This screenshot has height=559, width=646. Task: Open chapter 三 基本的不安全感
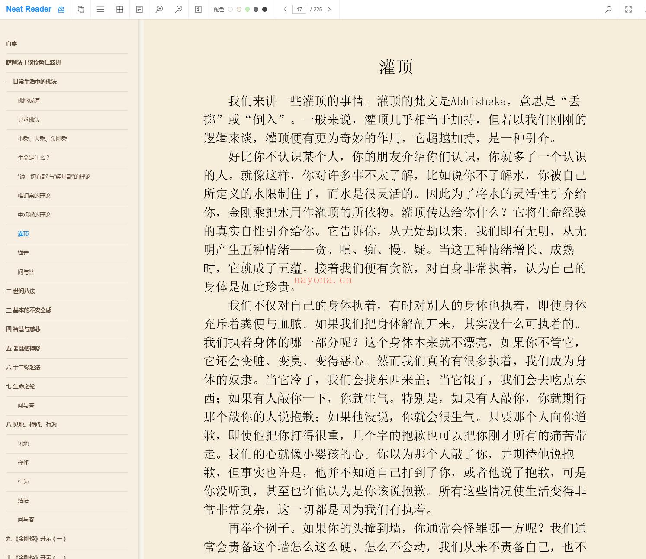[29, 310]
